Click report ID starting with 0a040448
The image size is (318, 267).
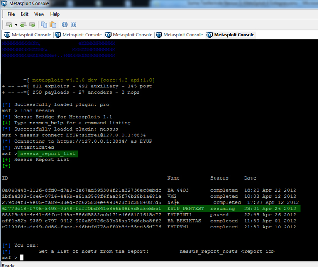click(x=82, y=190)
